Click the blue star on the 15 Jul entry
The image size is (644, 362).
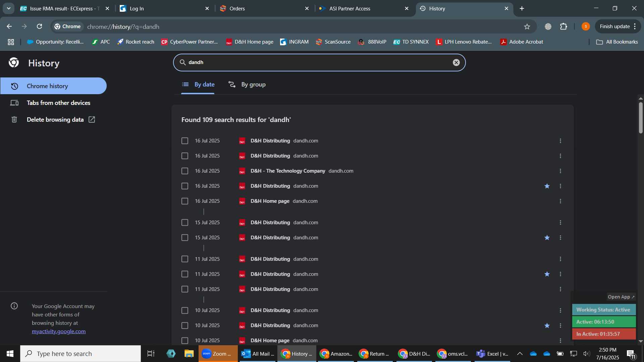(547, 238)
